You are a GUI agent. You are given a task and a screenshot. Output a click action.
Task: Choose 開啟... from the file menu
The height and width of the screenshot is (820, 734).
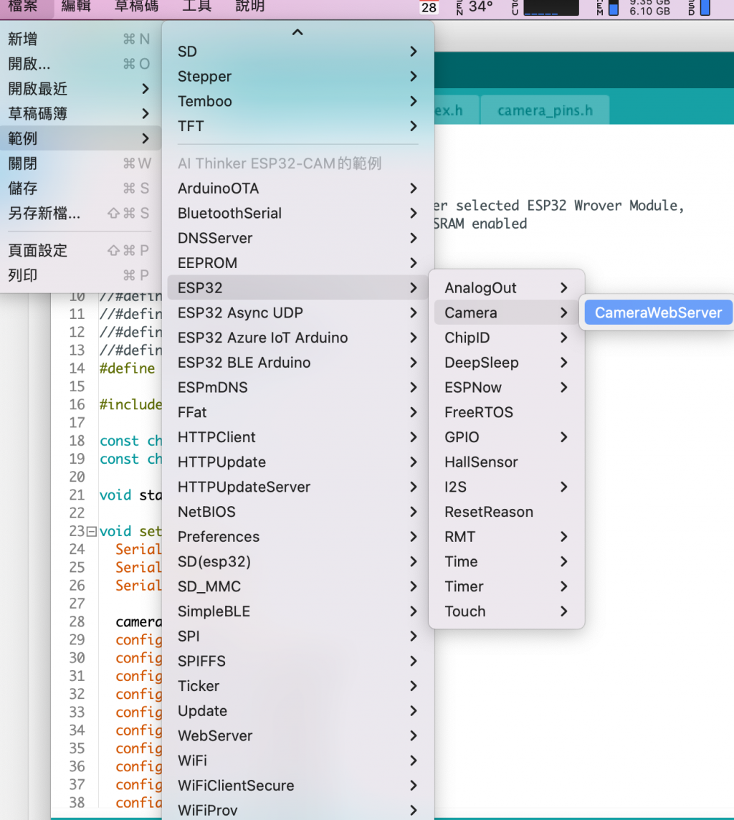pos(80,64)
